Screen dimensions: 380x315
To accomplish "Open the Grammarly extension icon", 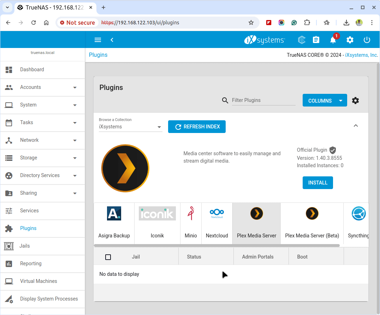I will pyautogui.click(x=294, y=23).
